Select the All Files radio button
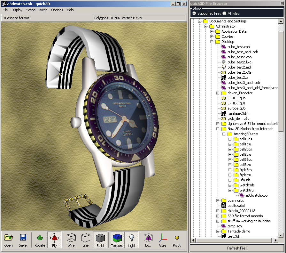286x253 pixels. point(224,13)
